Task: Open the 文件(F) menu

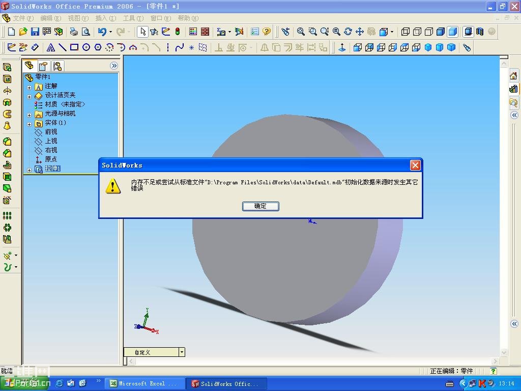Action: tap(22, 18)
